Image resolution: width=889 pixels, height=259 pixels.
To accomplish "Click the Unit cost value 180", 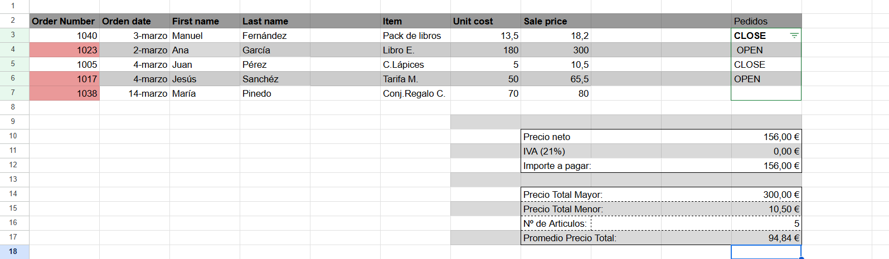I will (x=485, y=50).
